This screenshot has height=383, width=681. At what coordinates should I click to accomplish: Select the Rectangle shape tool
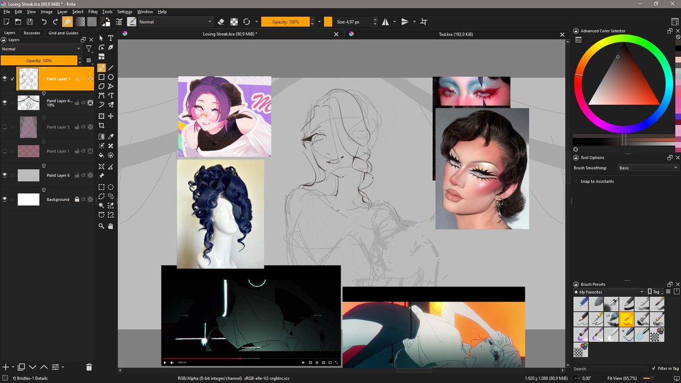(102, 77)
